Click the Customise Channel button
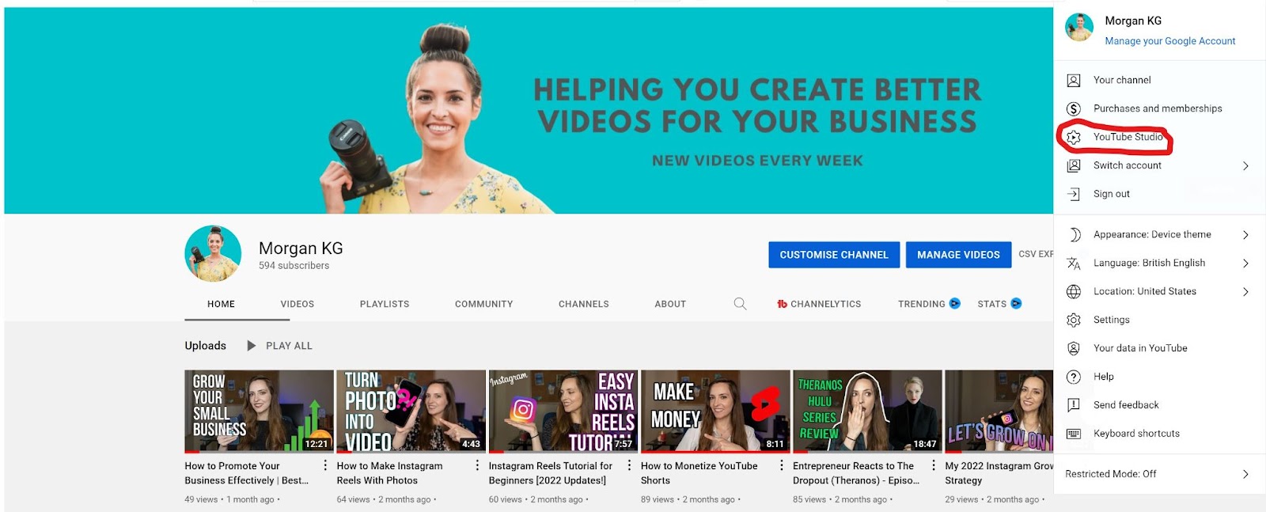This screenshot has height=512, width=1266. 834,255
